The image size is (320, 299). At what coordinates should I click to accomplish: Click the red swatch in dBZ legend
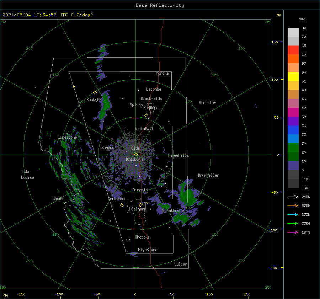click(x=293, y=50)
